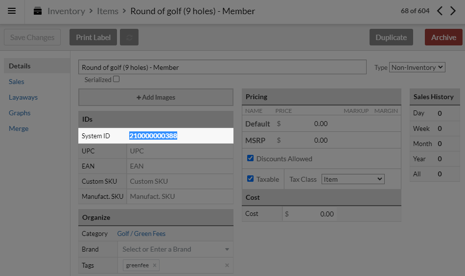Uncheck Discounts Allowed
This screenshot has height=276, width=465.
250,158
